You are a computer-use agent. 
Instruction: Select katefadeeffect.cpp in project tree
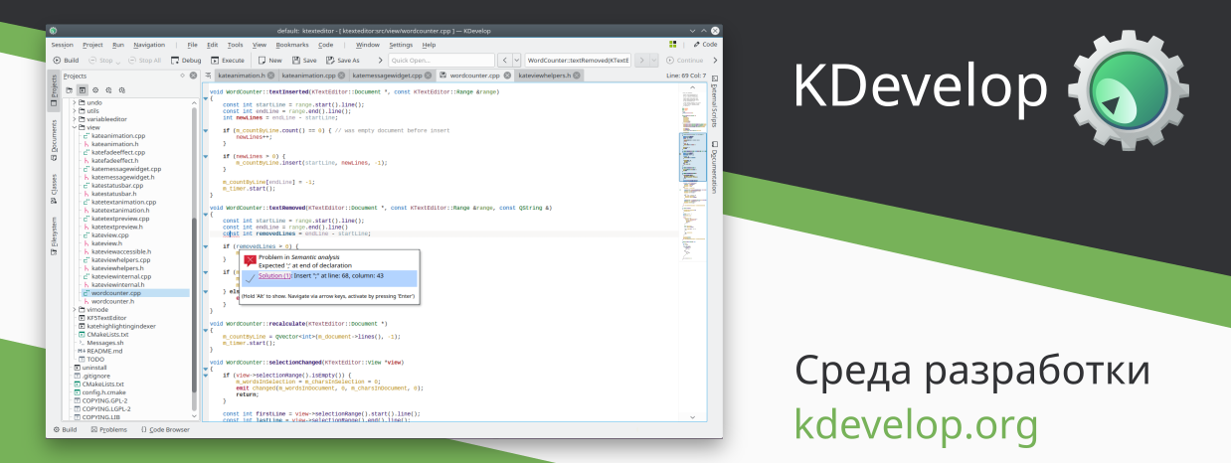[117, 152]
